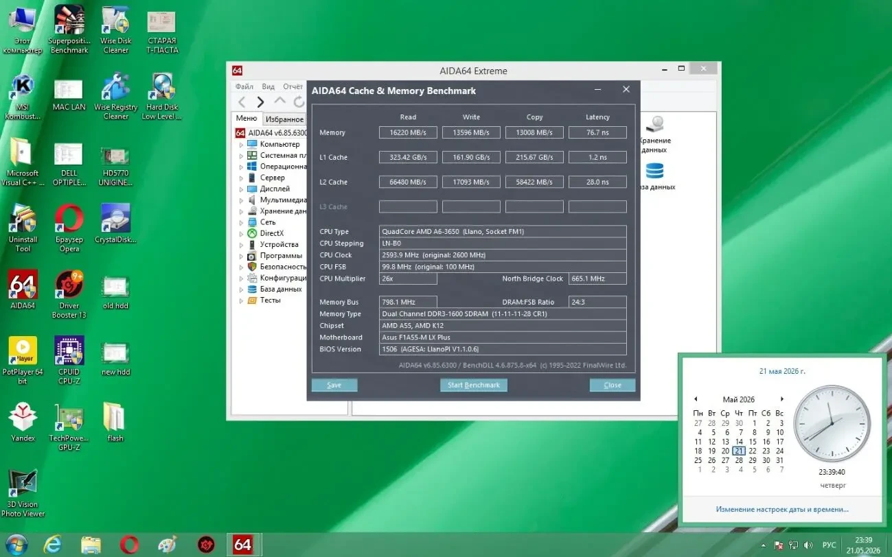Open the Yandex desktop shortcut
The image size is (892, 557).
click(x=23, y=422)
